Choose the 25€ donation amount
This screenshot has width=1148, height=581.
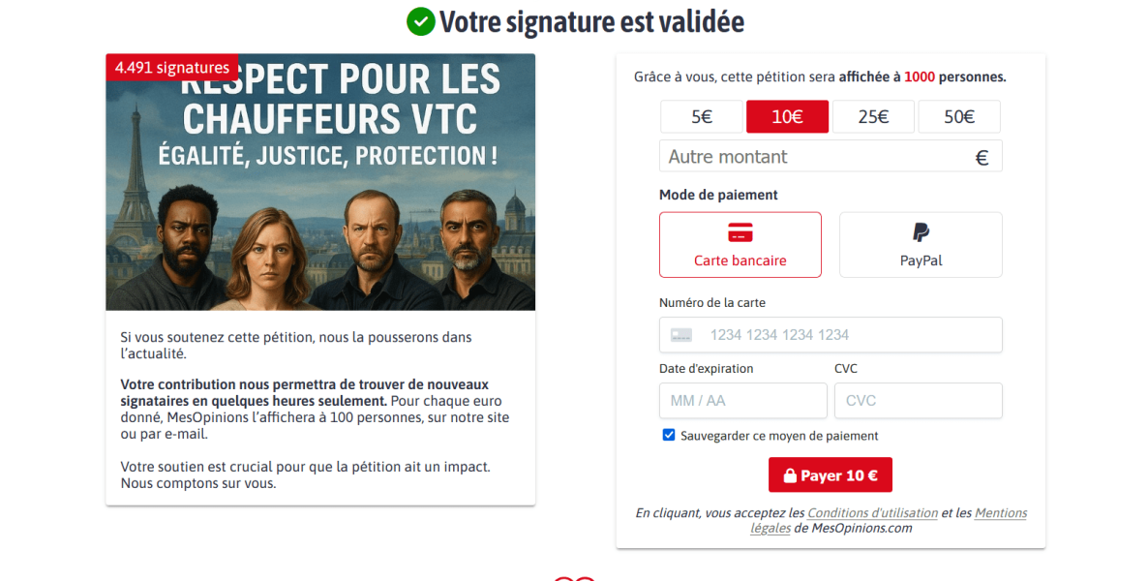click(873, 116)
